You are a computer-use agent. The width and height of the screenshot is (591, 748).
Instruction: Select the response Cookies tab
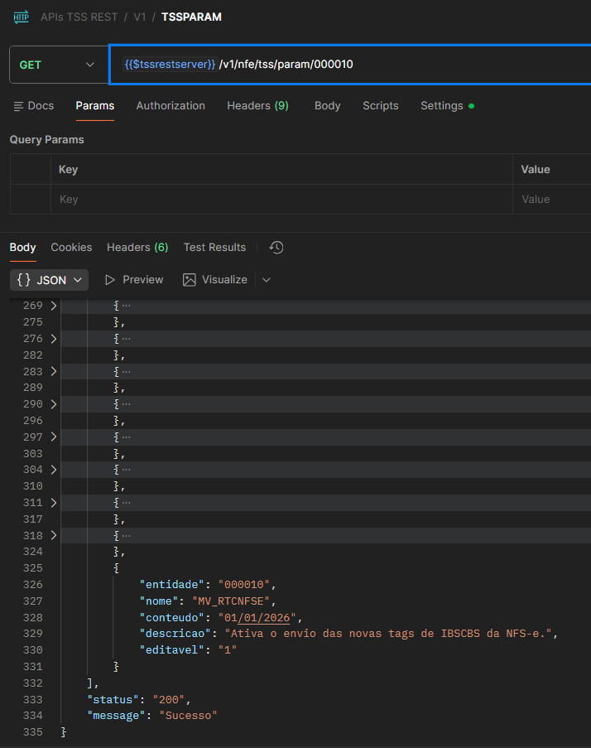[x=71, y=248]
